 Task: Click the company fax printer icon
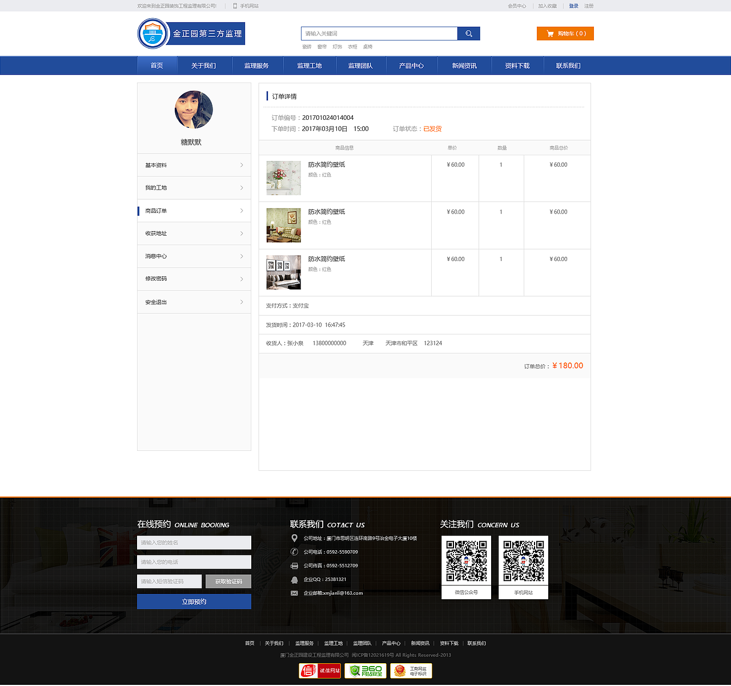(x=294, y=566)
